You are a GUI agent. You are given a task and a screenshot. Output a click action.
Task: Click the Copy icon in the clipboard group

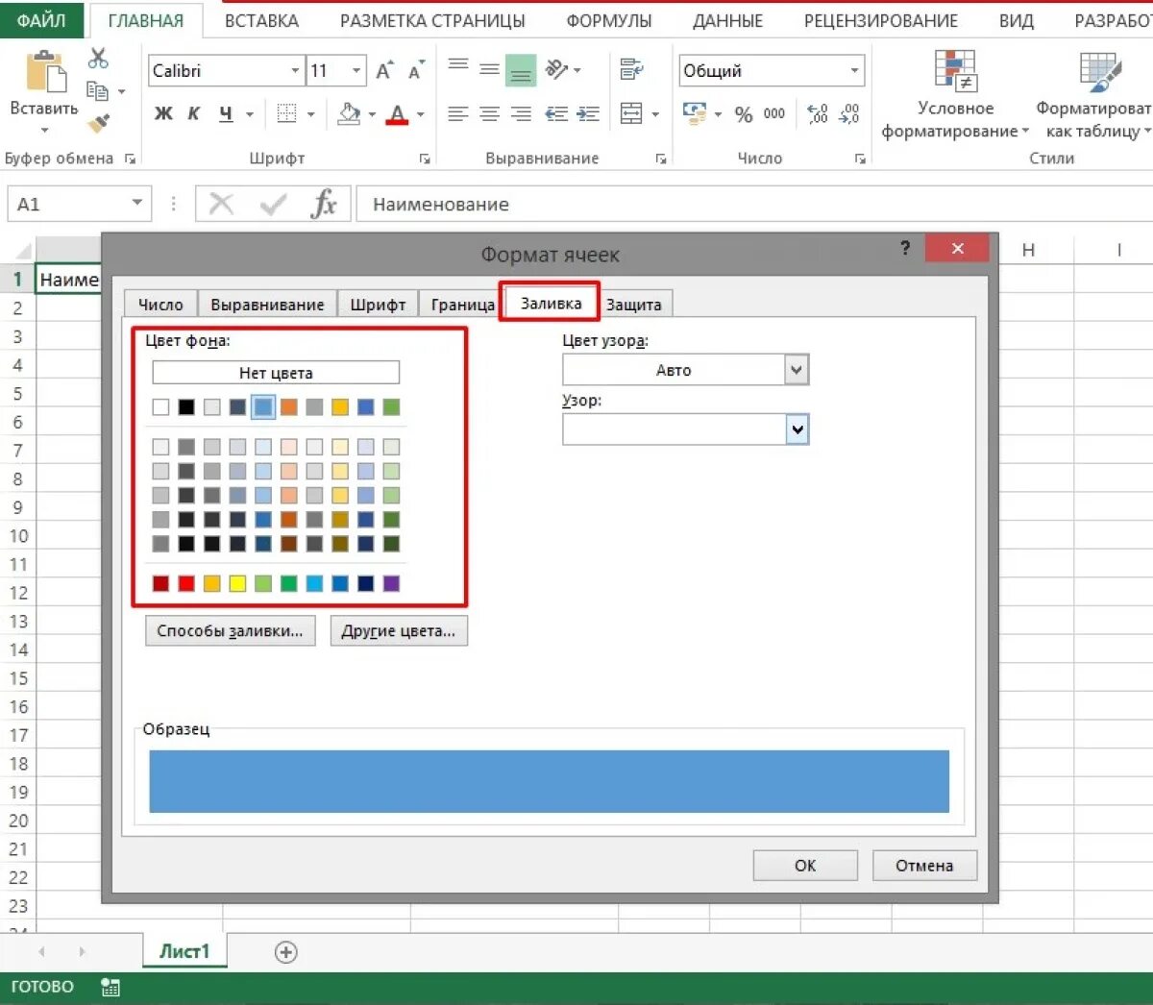[x=97, y=91]
